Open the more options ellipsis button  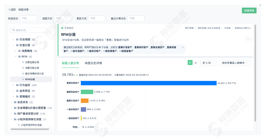(x=248, y=40)
